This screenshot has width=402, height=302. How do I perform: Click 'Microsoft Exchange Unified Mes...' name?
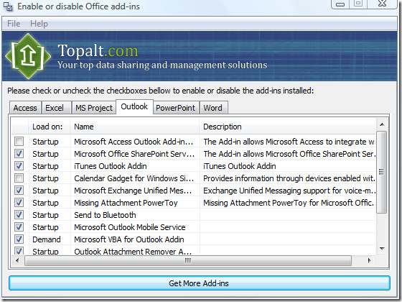133,191
